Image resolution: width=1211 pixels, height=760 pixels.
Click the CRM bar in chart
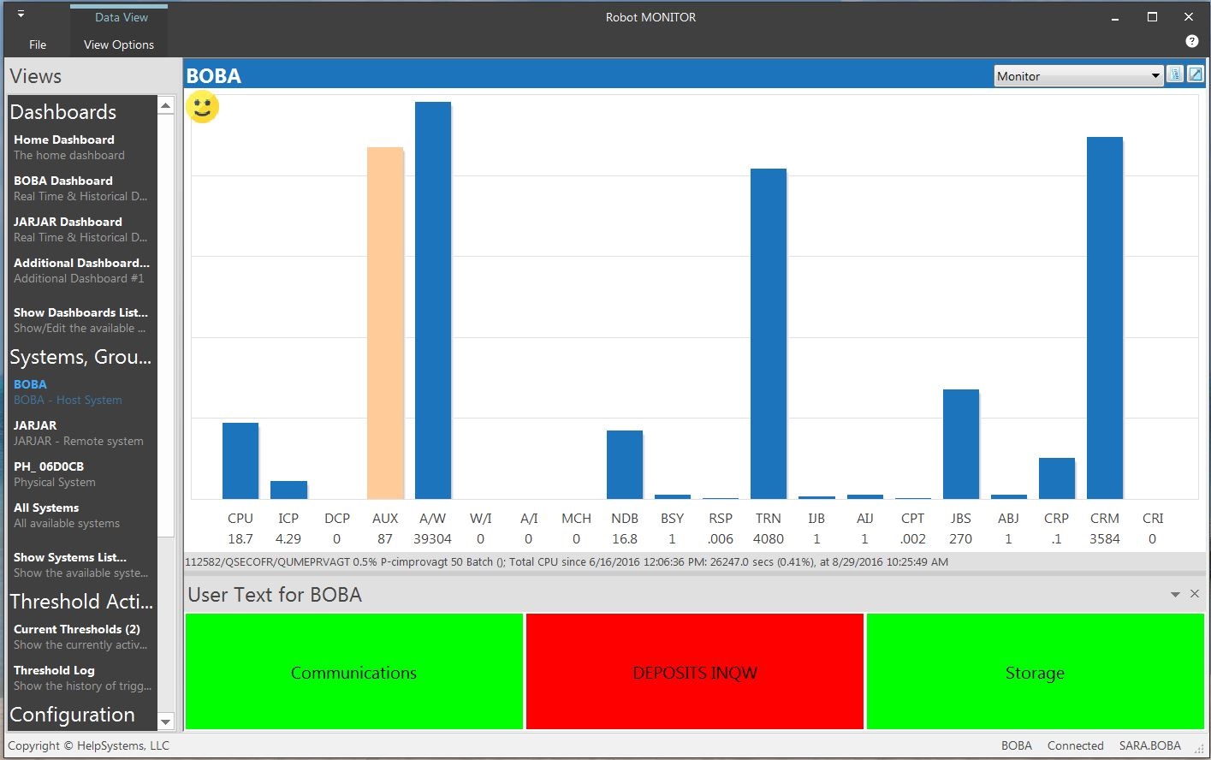(1105, 318)
